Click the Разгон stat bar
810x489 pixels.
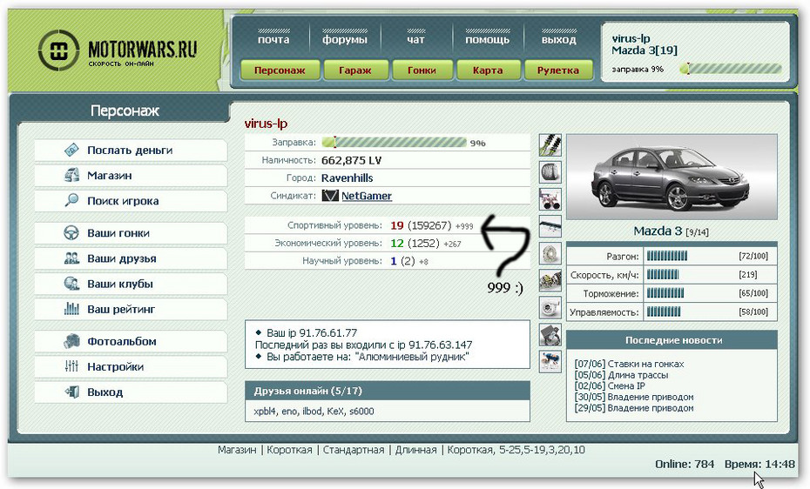pos(667,256)
